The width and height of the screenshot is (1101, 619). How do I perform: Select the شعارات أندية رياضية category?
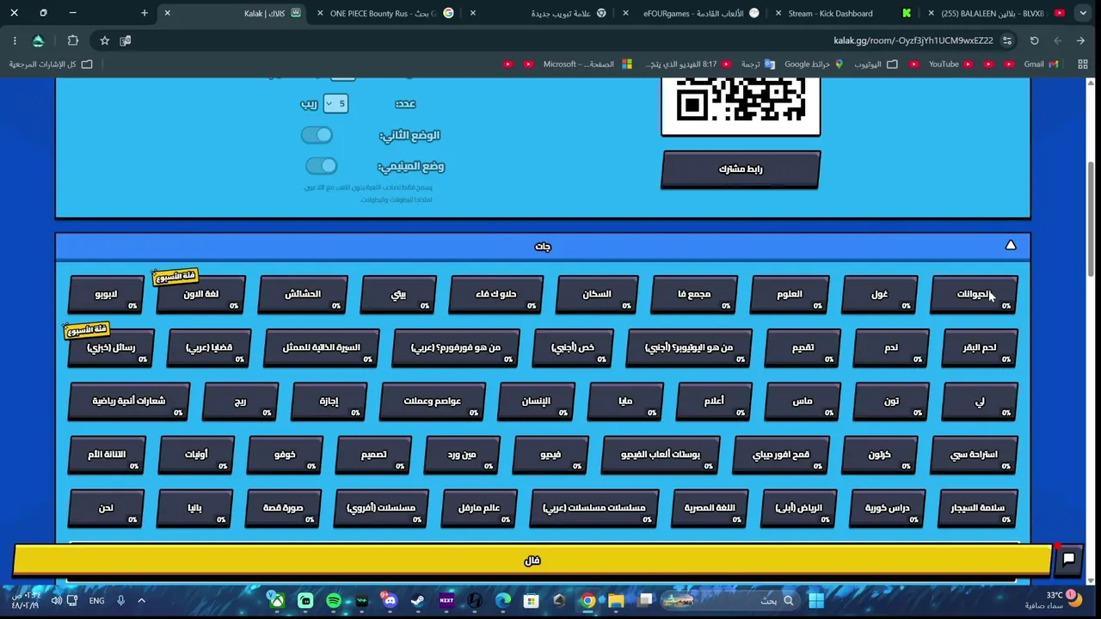pyautogui.click(x=129, y=401)
